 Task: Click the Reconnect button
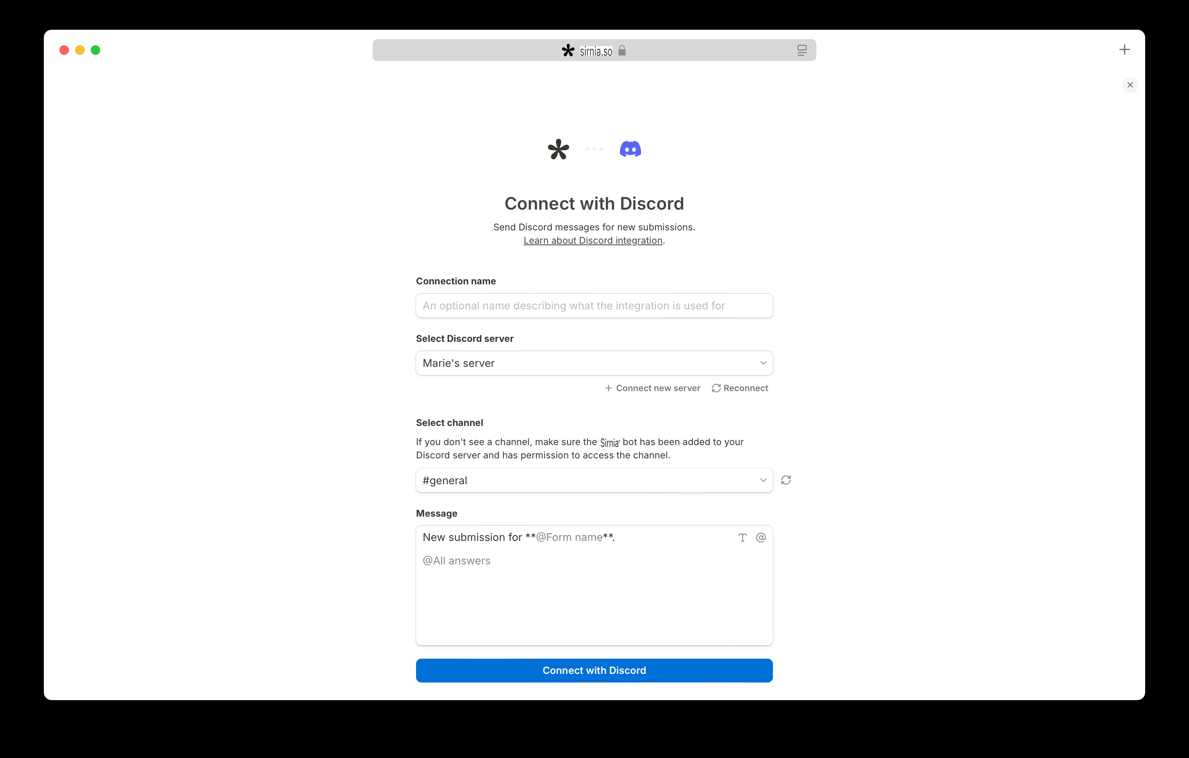click(740, 388)
